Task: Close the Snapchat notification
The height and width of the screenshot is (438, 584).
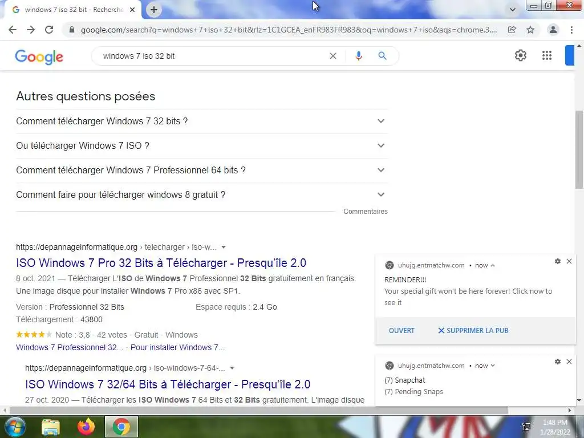Action: (569, 362)
